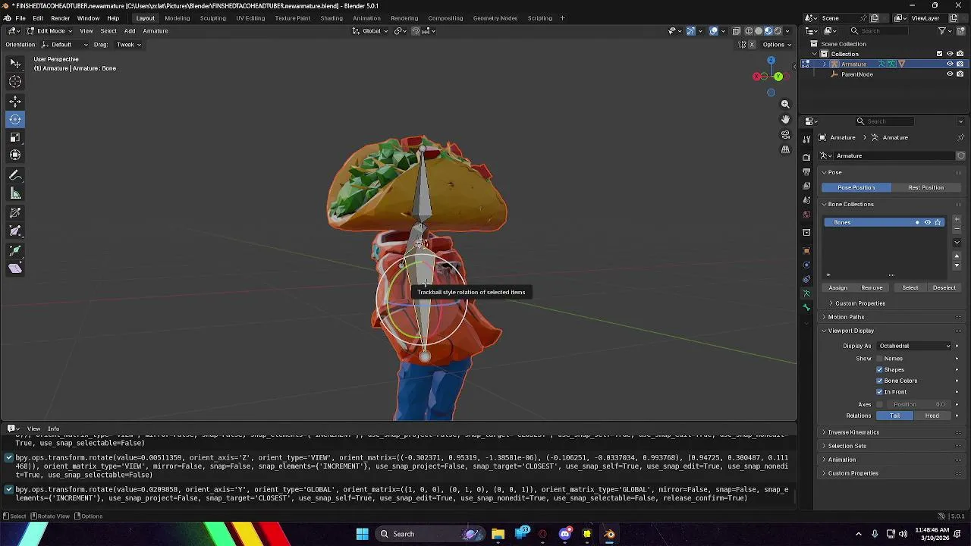This screenshot has width=971, height=546.
Task: Select the Select Box tool in viewport toolbar
Action: 15,64
